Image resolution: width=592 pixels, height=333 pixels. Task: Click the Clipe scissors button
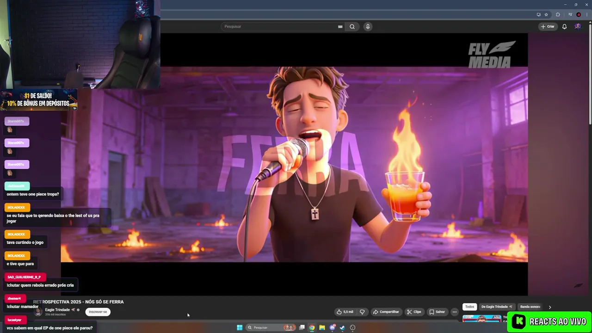(414, 312)
